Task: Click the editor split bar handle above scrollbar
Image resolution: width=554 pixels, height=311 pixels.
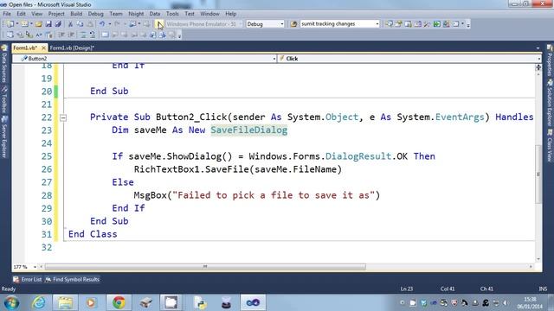Action: coord(538,67)
